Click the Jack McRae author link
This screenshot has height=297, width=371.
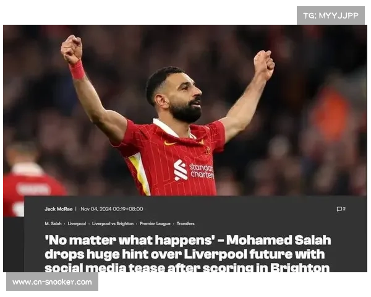[59, 209]
